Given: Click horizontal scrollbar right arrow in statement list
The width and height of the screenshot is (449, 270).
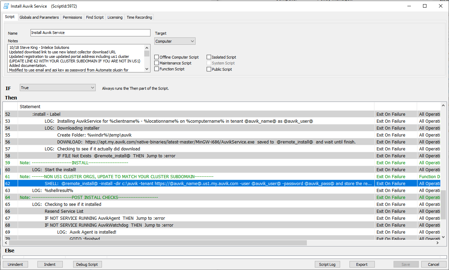Looking at the screenshot, I should click(438, 243).
